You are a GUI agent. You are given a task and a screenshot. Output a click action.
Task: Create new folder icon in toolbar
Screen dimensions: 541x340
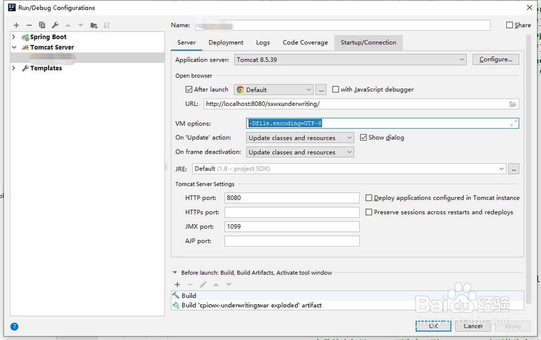[94, 25]
